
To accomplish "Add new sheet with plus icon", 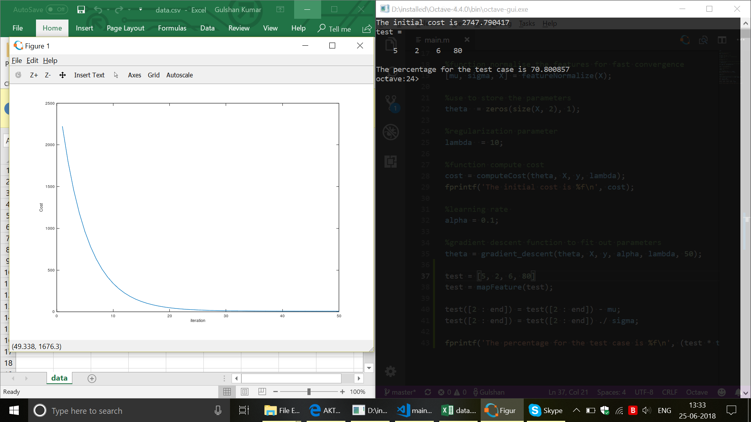I will click(92, 378).
